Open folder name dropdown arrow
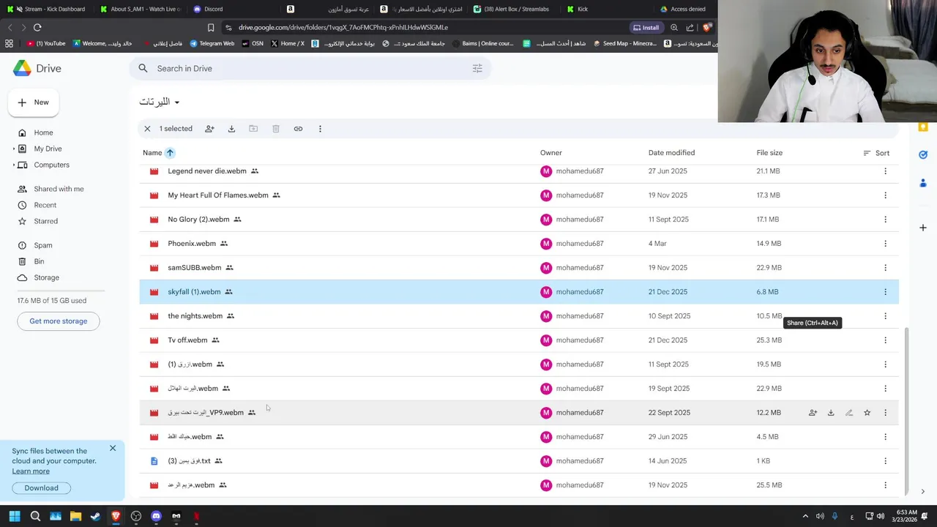 176,102
